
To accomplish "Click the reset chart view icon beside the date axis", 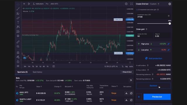I will pyautogui.click(x=130, y=62).
